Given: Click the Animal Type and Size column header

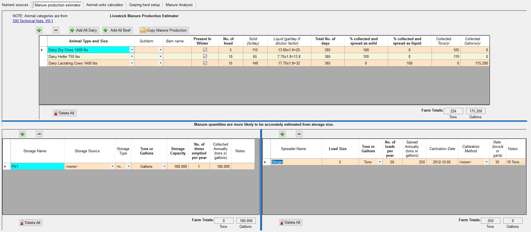Looking at the screenshot, I should click(x=91, y=41).
